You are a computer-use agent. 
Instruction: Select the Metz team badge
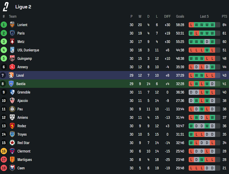click(12, 42)
